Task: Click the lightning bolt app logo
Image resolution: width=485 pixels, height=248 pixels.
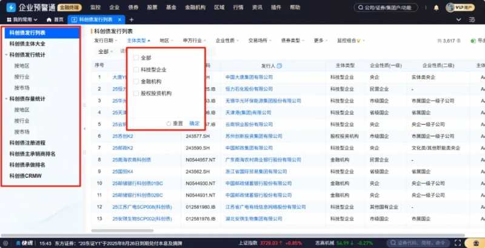Action: click(x=12, y=8)
